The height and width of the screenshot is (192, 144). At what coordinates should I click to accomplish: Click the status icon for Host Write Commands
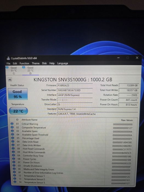click(x=13, y=152)
